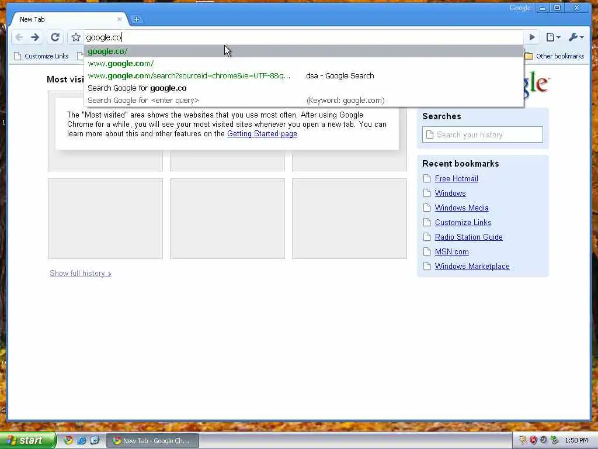This screenshot has width=598, height=449.
Task: Click middle empty thumbnail in bottom row
Action: pyautogui.click(x=227, y=219)
